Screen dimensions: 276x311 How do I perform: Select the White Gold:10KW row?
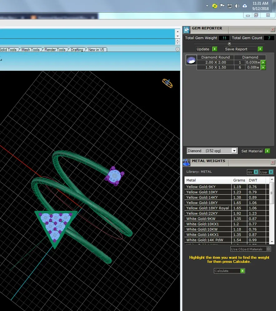(227, 229)
